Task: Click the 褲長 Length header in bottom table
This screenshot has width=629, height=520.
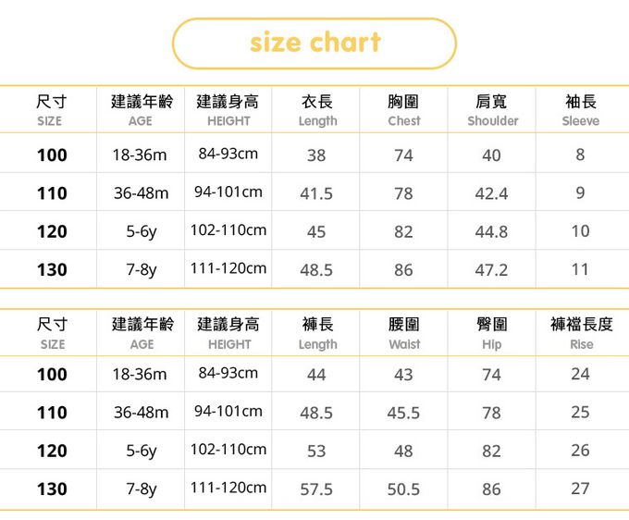Action: coord(317,333)
